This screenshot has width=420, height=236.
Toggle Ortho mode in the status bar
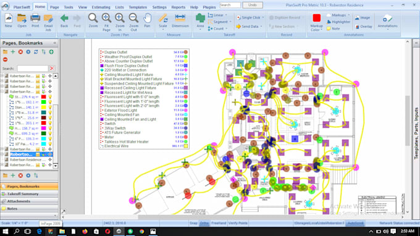tap(204, 223)
